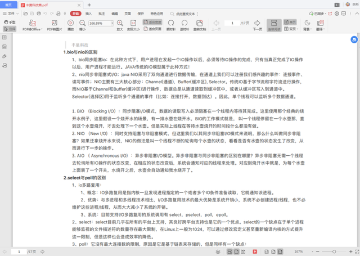This screenshot has width=360, height=256.
Task: Enter fullscreen mode icon in status bar
Action: click(x=357, y=251)
